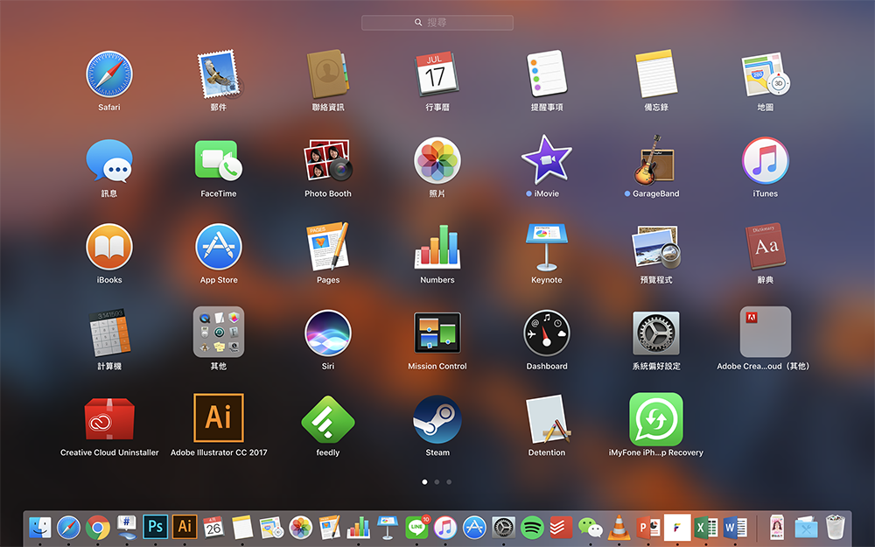
Task: Open Finder in the Dock
Action: [39, 528]
